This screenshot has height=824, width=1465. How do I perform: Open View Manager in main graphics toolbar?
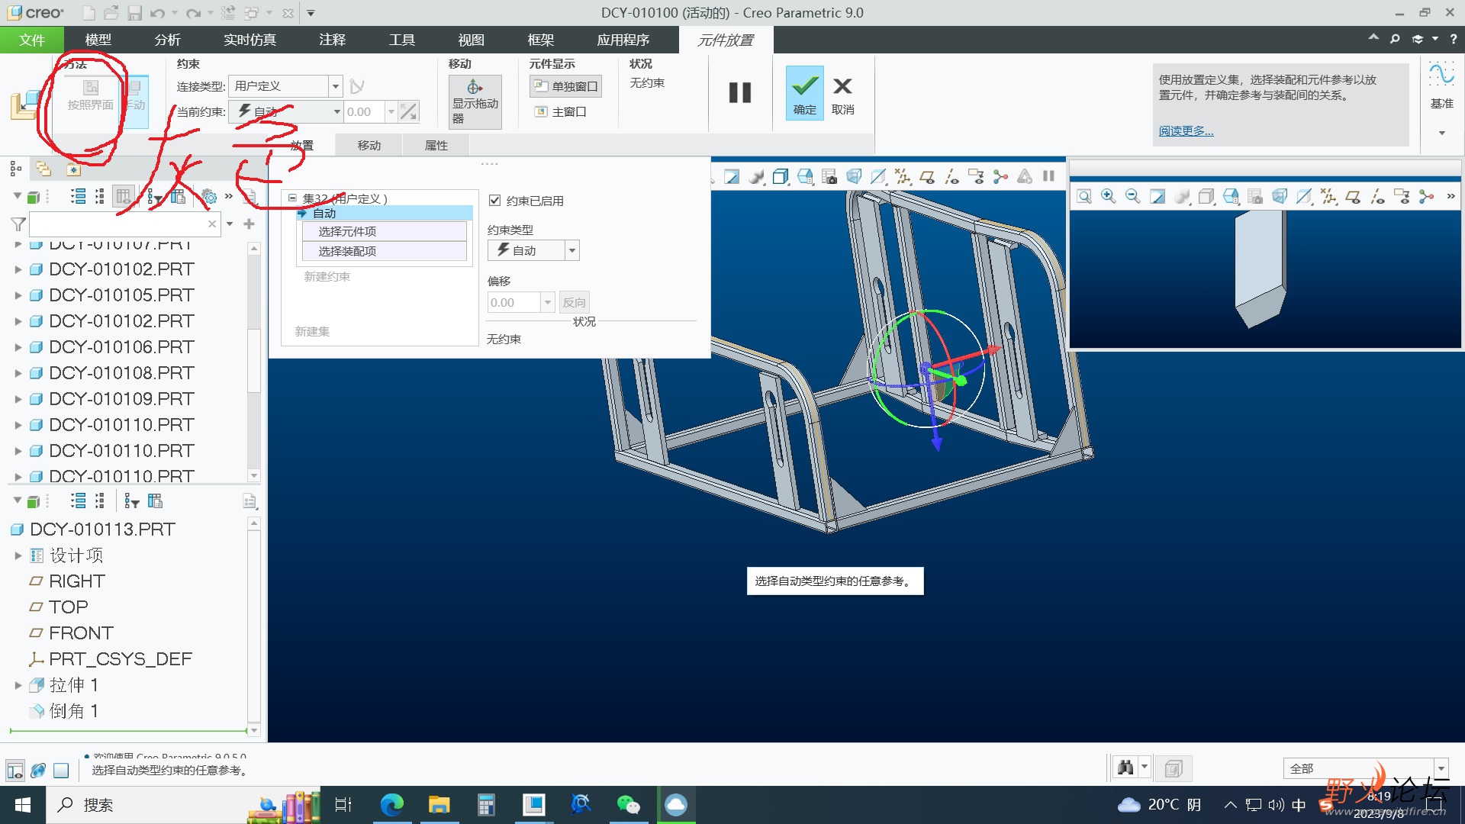pos(829,176)
